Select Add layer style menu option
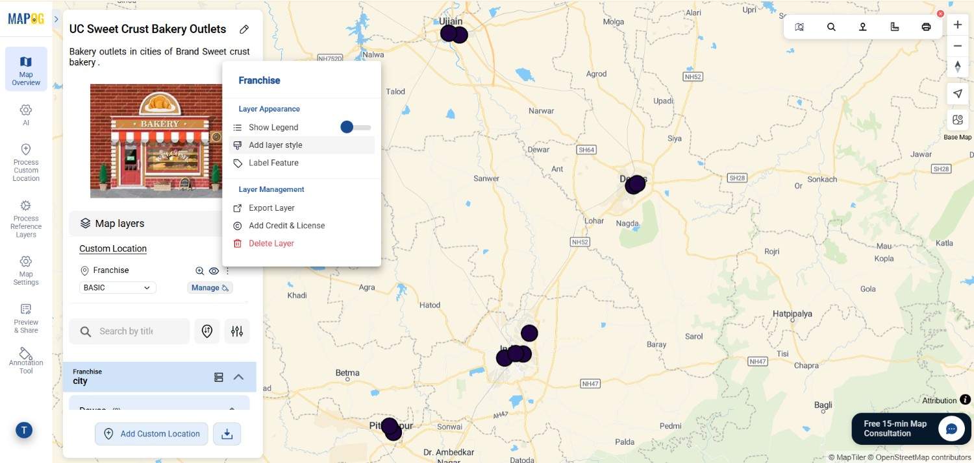Screen dimensions: 974x463 (275, 145)
